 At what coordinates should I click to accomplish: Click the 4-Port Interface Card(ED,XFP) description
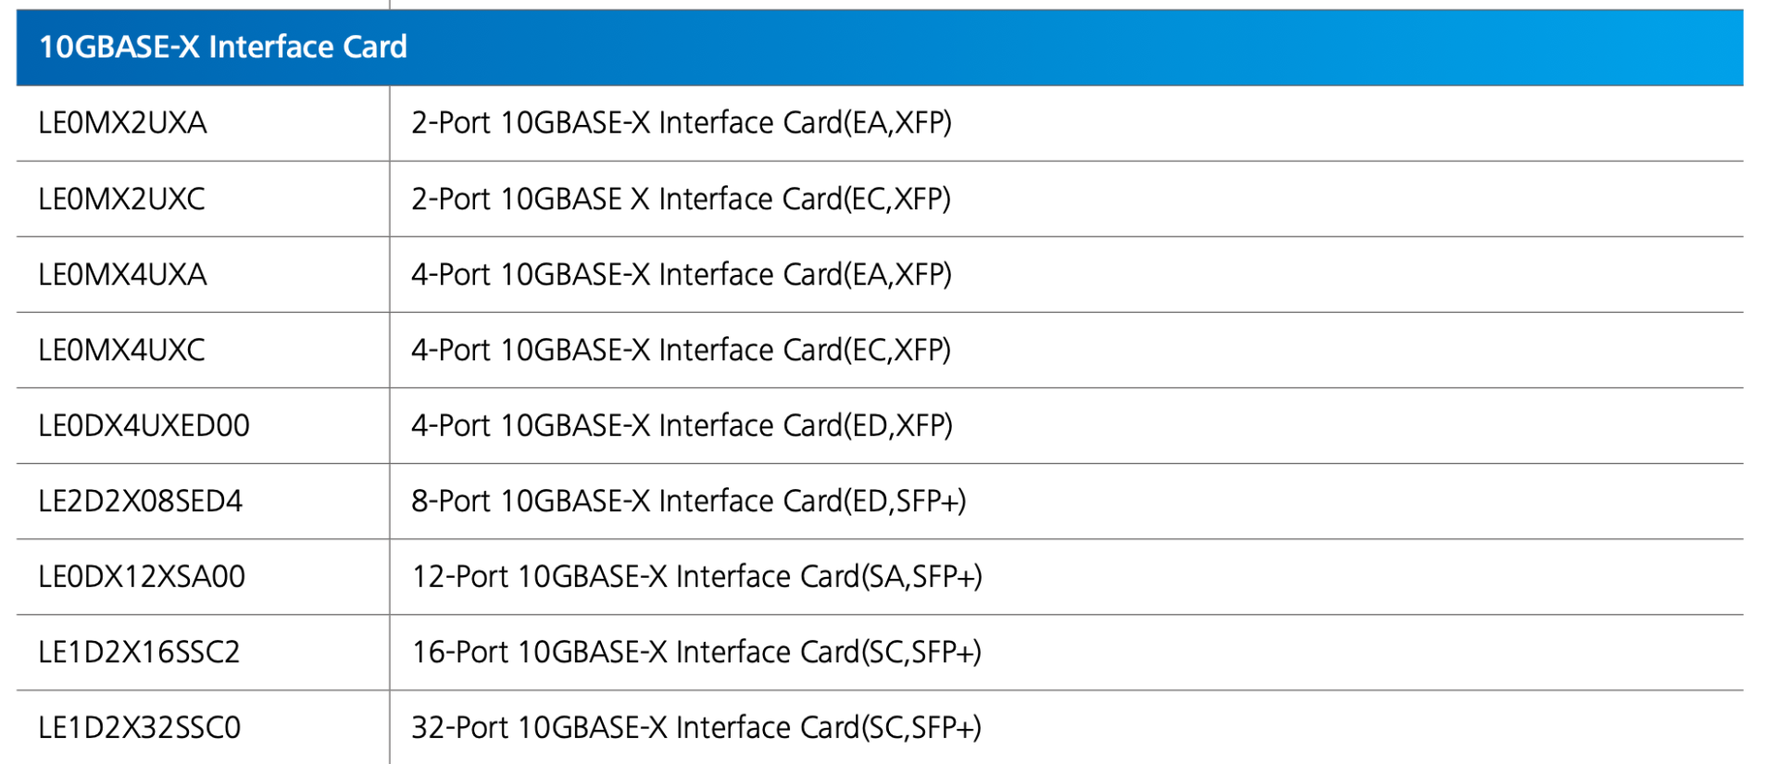[x=682, y=426]
